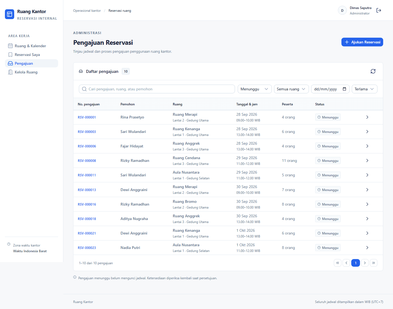
Task: Click the dd/mm/yyyy date field
Action: [330, 89]
